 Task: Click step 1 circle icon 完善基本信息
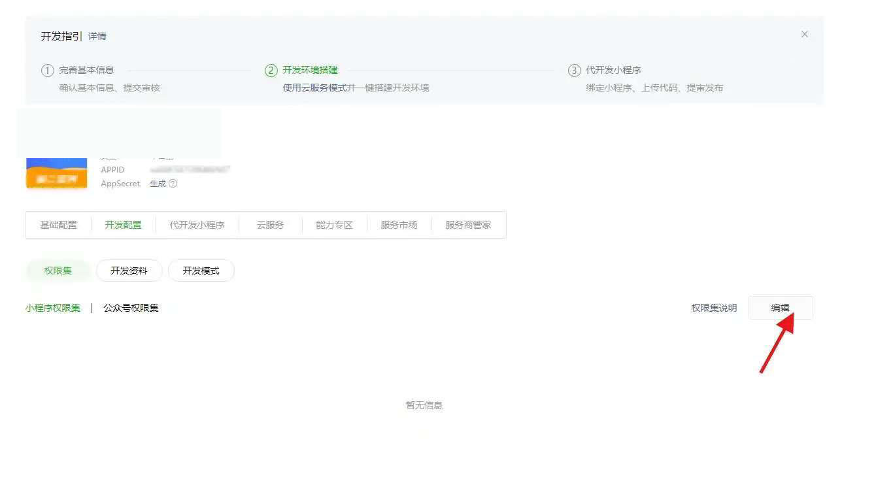tap(48, 71)
